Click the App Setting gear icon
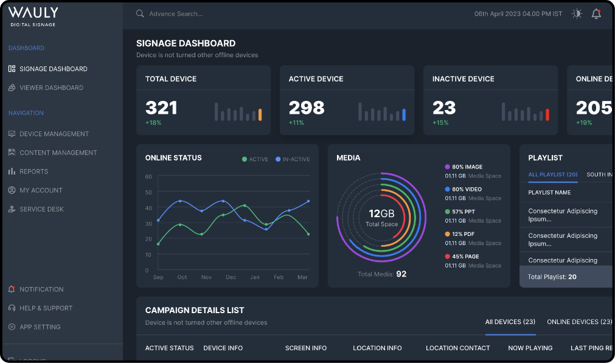Image resolution: width=615 pixels, height=363 pixels. tap(12, 327)
